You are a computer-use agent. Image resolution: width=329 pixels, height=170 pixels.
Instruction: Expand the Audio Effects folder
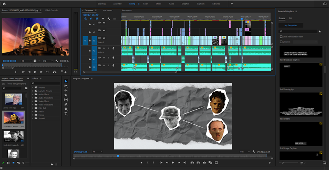pyautogui.click(x=32, y=94)
